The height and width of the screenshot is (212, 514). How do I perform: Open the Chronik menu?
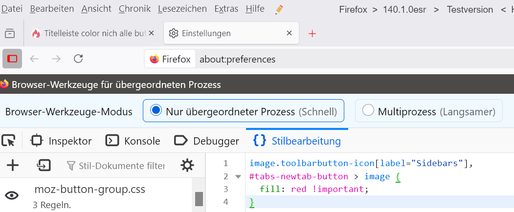(x=134, y=9)
